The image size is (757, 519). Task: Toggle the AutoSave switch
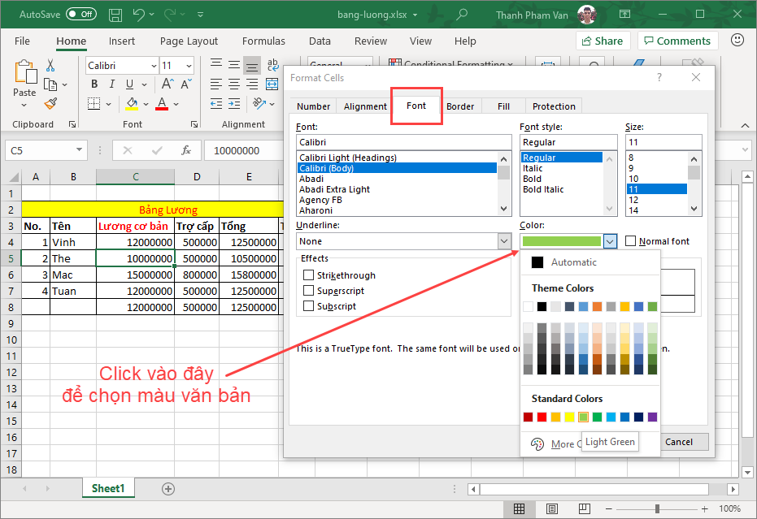click(81, 15)
